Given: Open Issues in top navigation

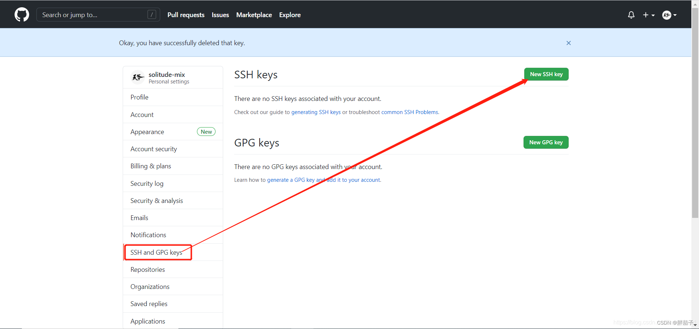Looking at the screenshot, I should [220, 15].
